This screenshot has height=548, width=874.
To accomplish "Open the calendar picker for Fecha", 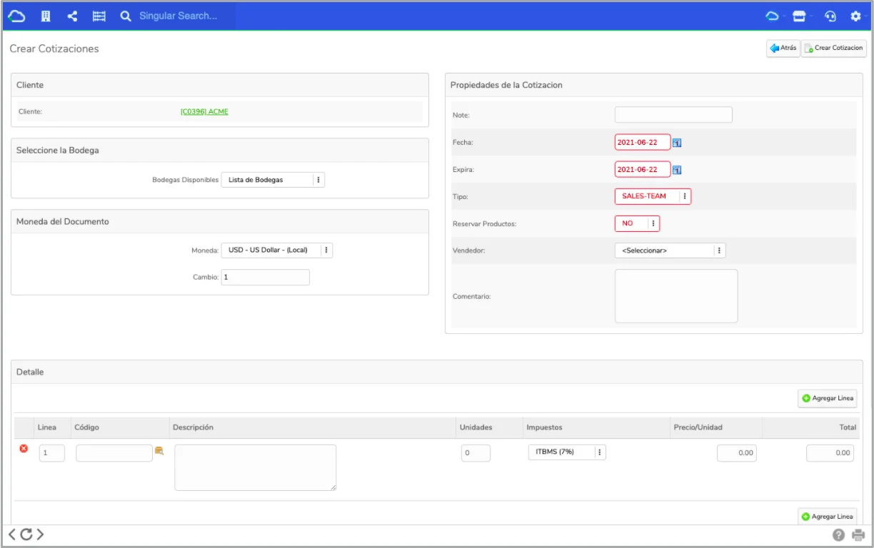I will point(677,143).
